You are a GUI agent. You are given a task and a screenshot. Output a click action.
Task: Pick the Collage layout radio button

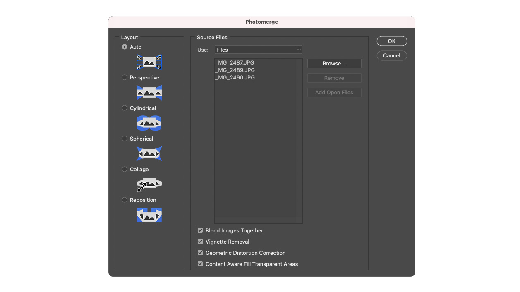125,169
